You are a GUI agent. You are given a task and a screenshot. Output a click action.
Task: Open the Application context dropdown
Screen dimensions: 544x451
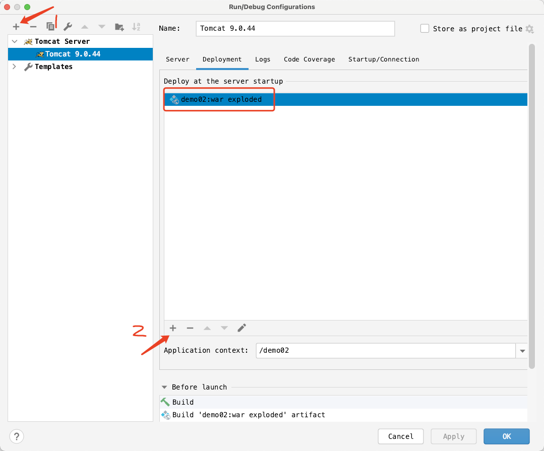tap(522, 351)
